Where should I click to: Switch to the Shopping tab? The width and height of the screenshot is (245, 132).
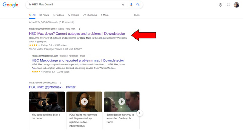coord(90,15)
